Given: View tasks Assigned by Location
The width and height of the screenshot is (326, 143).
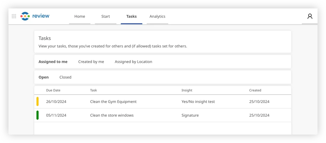Looking at the screenshot, I should (x=134, y=62).
